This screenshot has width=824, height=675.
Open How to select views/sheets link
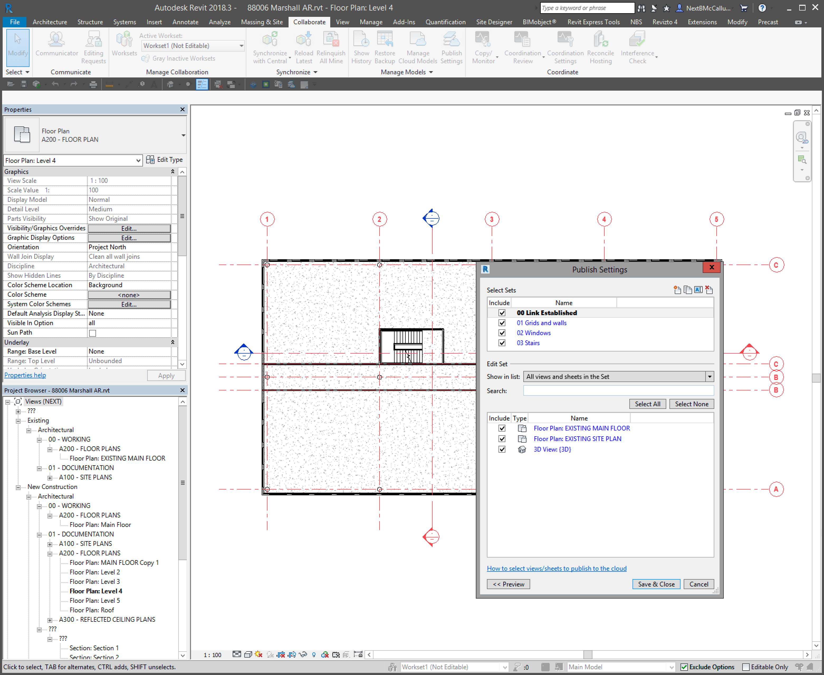pyautogui.click(x=556, y=569)
